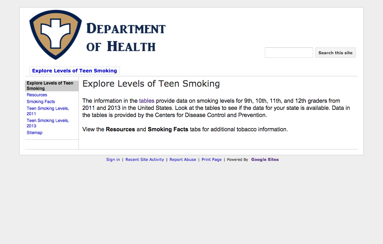Click the Sign in footer link

113,160
